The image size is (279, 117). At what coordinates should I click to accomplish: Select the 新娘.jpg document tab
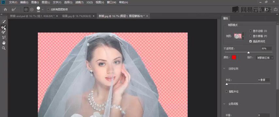point(122,16)
